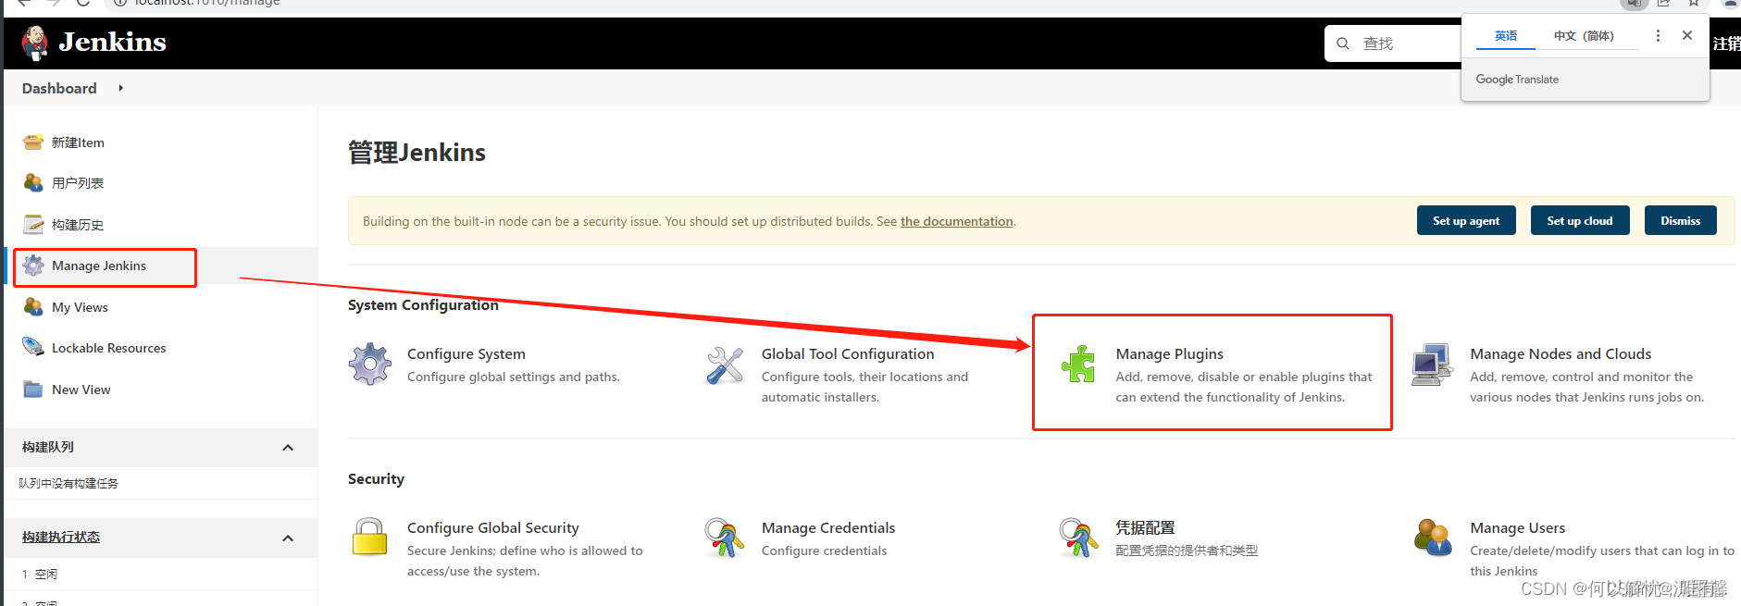
Task: Click the Lockable Resources drive icon
Action: (33, 347)
